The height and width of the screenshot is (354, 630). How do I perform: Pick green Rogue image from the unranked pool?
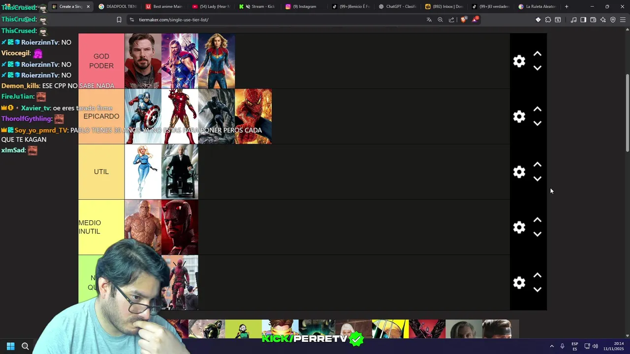click(x=243, y=329)
